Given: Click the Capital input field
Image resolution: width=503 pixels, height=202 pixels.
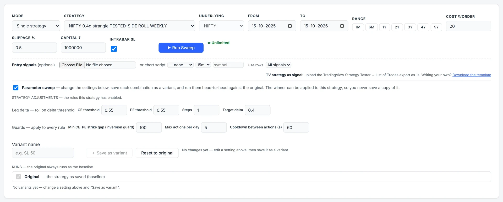Looking at the screenshot, I should [x=83, y=48].
